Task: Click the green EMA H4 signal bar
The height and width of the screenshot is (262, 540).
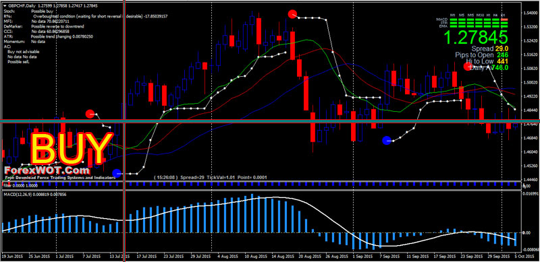Action: click(496, 26)
